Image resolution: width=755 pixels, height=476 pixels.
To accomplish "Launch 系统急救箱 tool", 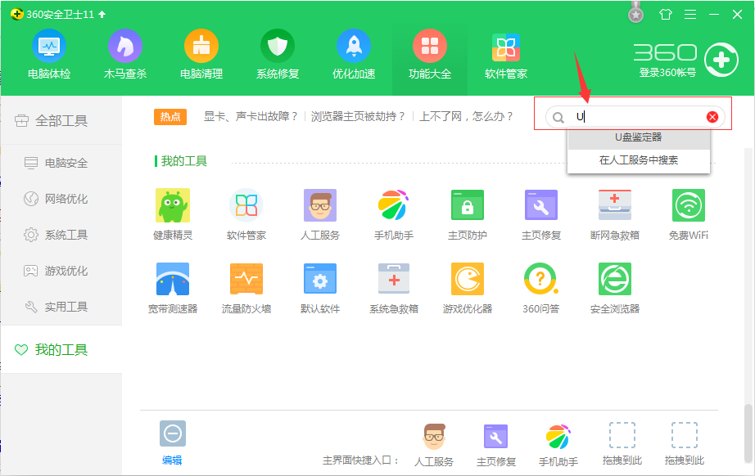I will (x=393, y=288).
